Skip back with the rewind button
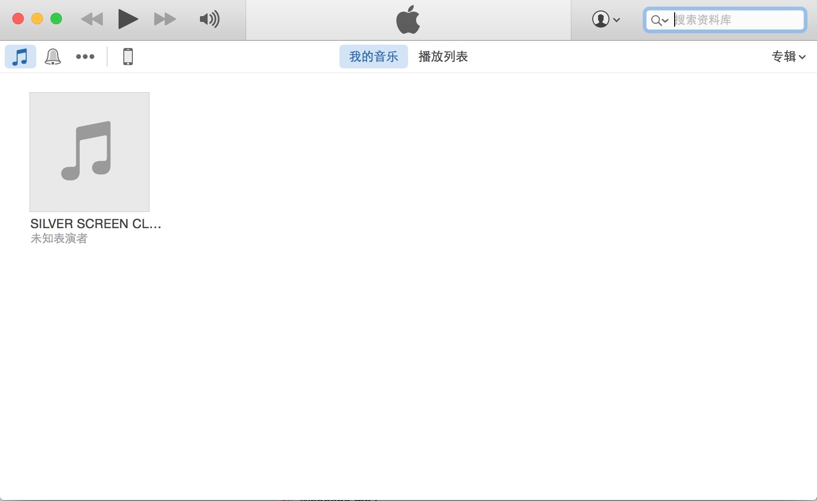This screenshot has width=817, height=501. pyautogui.click(x=92, y=19)
